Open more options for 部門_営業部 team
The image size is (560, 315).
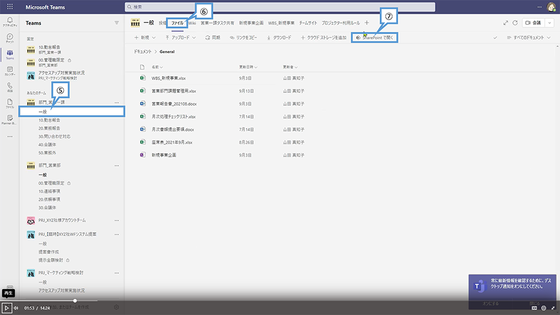116,166
